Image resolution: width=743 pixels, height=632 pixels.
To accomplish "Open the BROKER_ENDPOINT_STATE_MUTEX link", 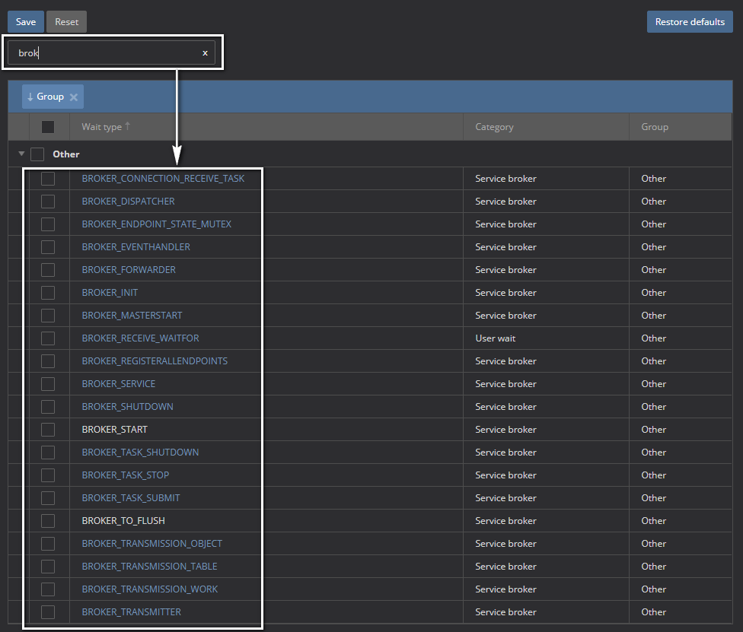I will (x=156, y=224).
